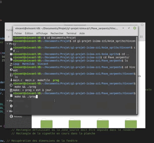Open the terminal Fichier menu
Image resolution: width=154 pixels, height=143 pixels.
(18, 33)
